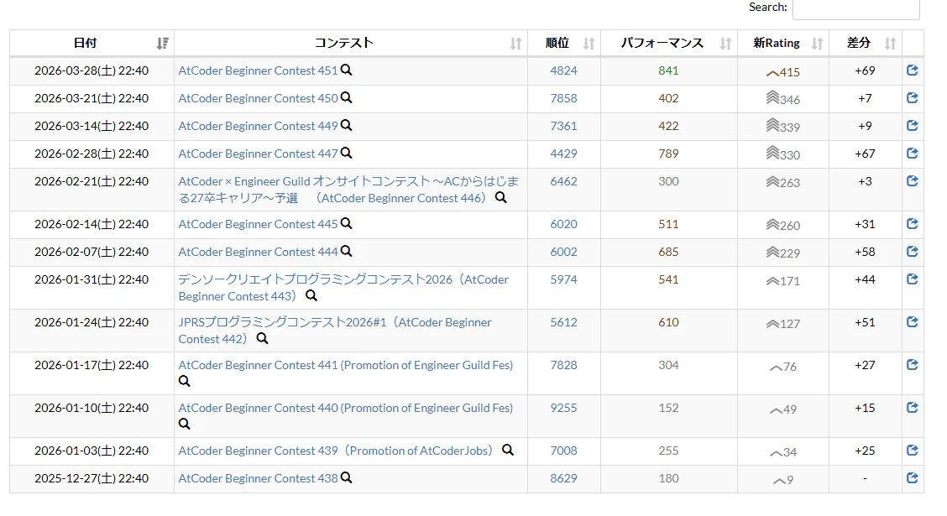Click the magnifier icon after Contest 442 title
Viewport: 947px width, 516px height.
pyautogui.click(x=262, y=339)
